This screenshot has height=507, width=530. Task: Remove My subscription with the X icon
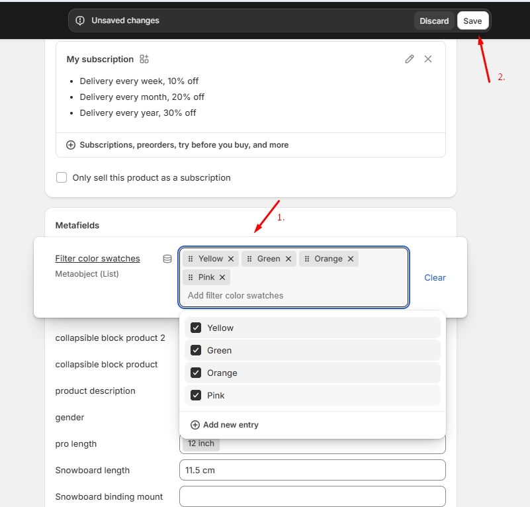pyautogui.click(x=428, y=59)
